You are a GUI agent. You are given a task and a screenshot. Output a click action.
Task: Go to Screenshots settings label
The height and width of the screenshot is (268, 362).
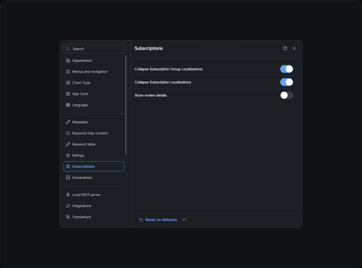[82, 177]
